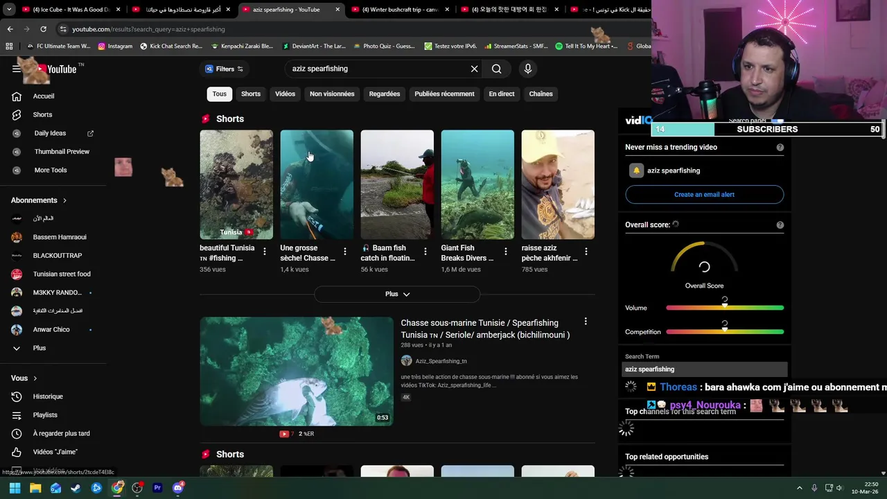
Task: Open Shorts in the left sidebar
Action: point(42,114)
